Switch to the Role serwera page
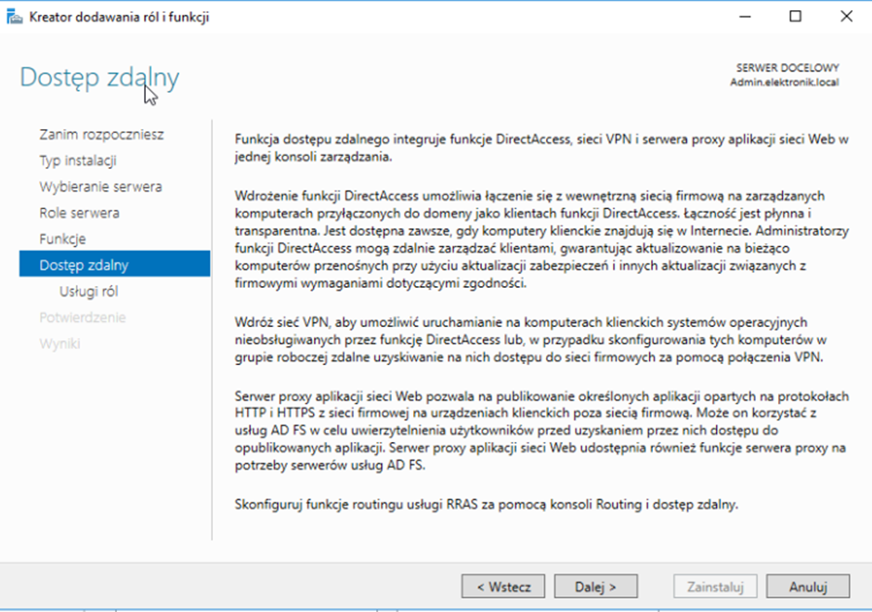Image resolution: width=872 pixels, height=612 pixels. 79,213
